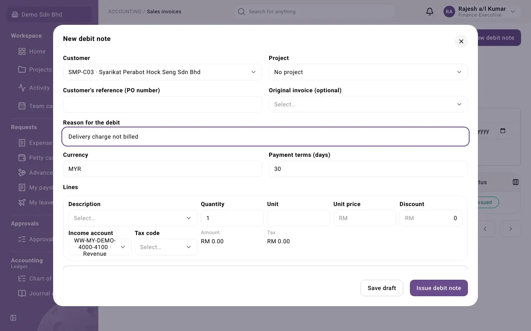
Task: Click the Quantity field in Lines
Action: pos(232,218)
